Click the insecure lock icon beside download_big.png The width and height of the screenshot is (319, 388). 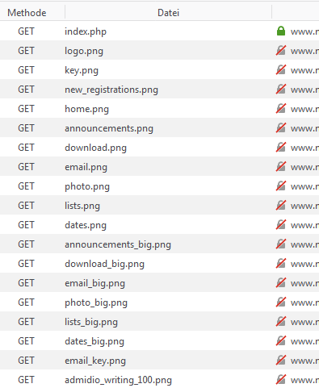(x=281, y=263)
